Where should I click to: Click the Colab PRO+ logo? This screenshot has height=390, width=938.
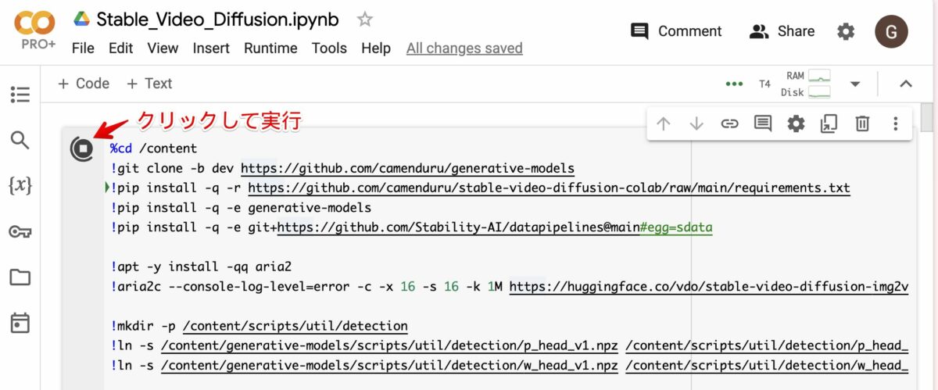coord(34,30)
